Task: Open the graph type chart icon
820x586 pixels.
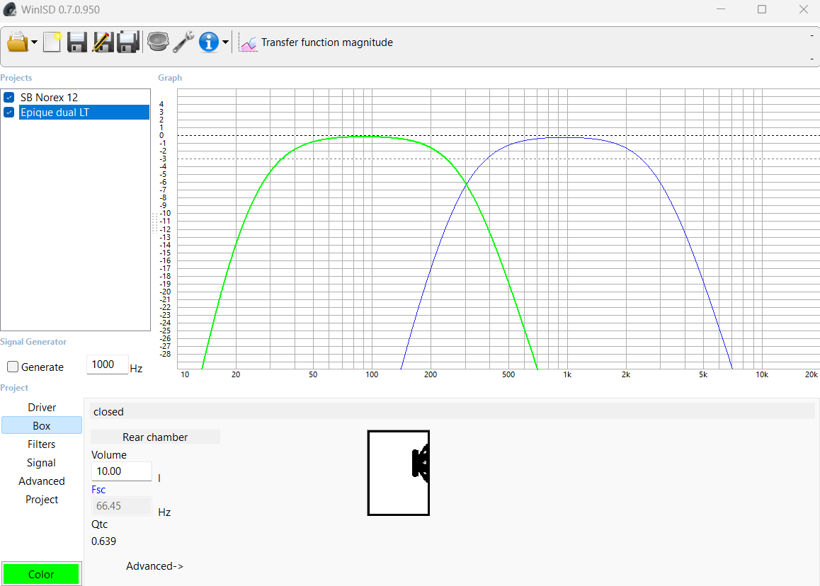Action: click(x=248, y=42)
